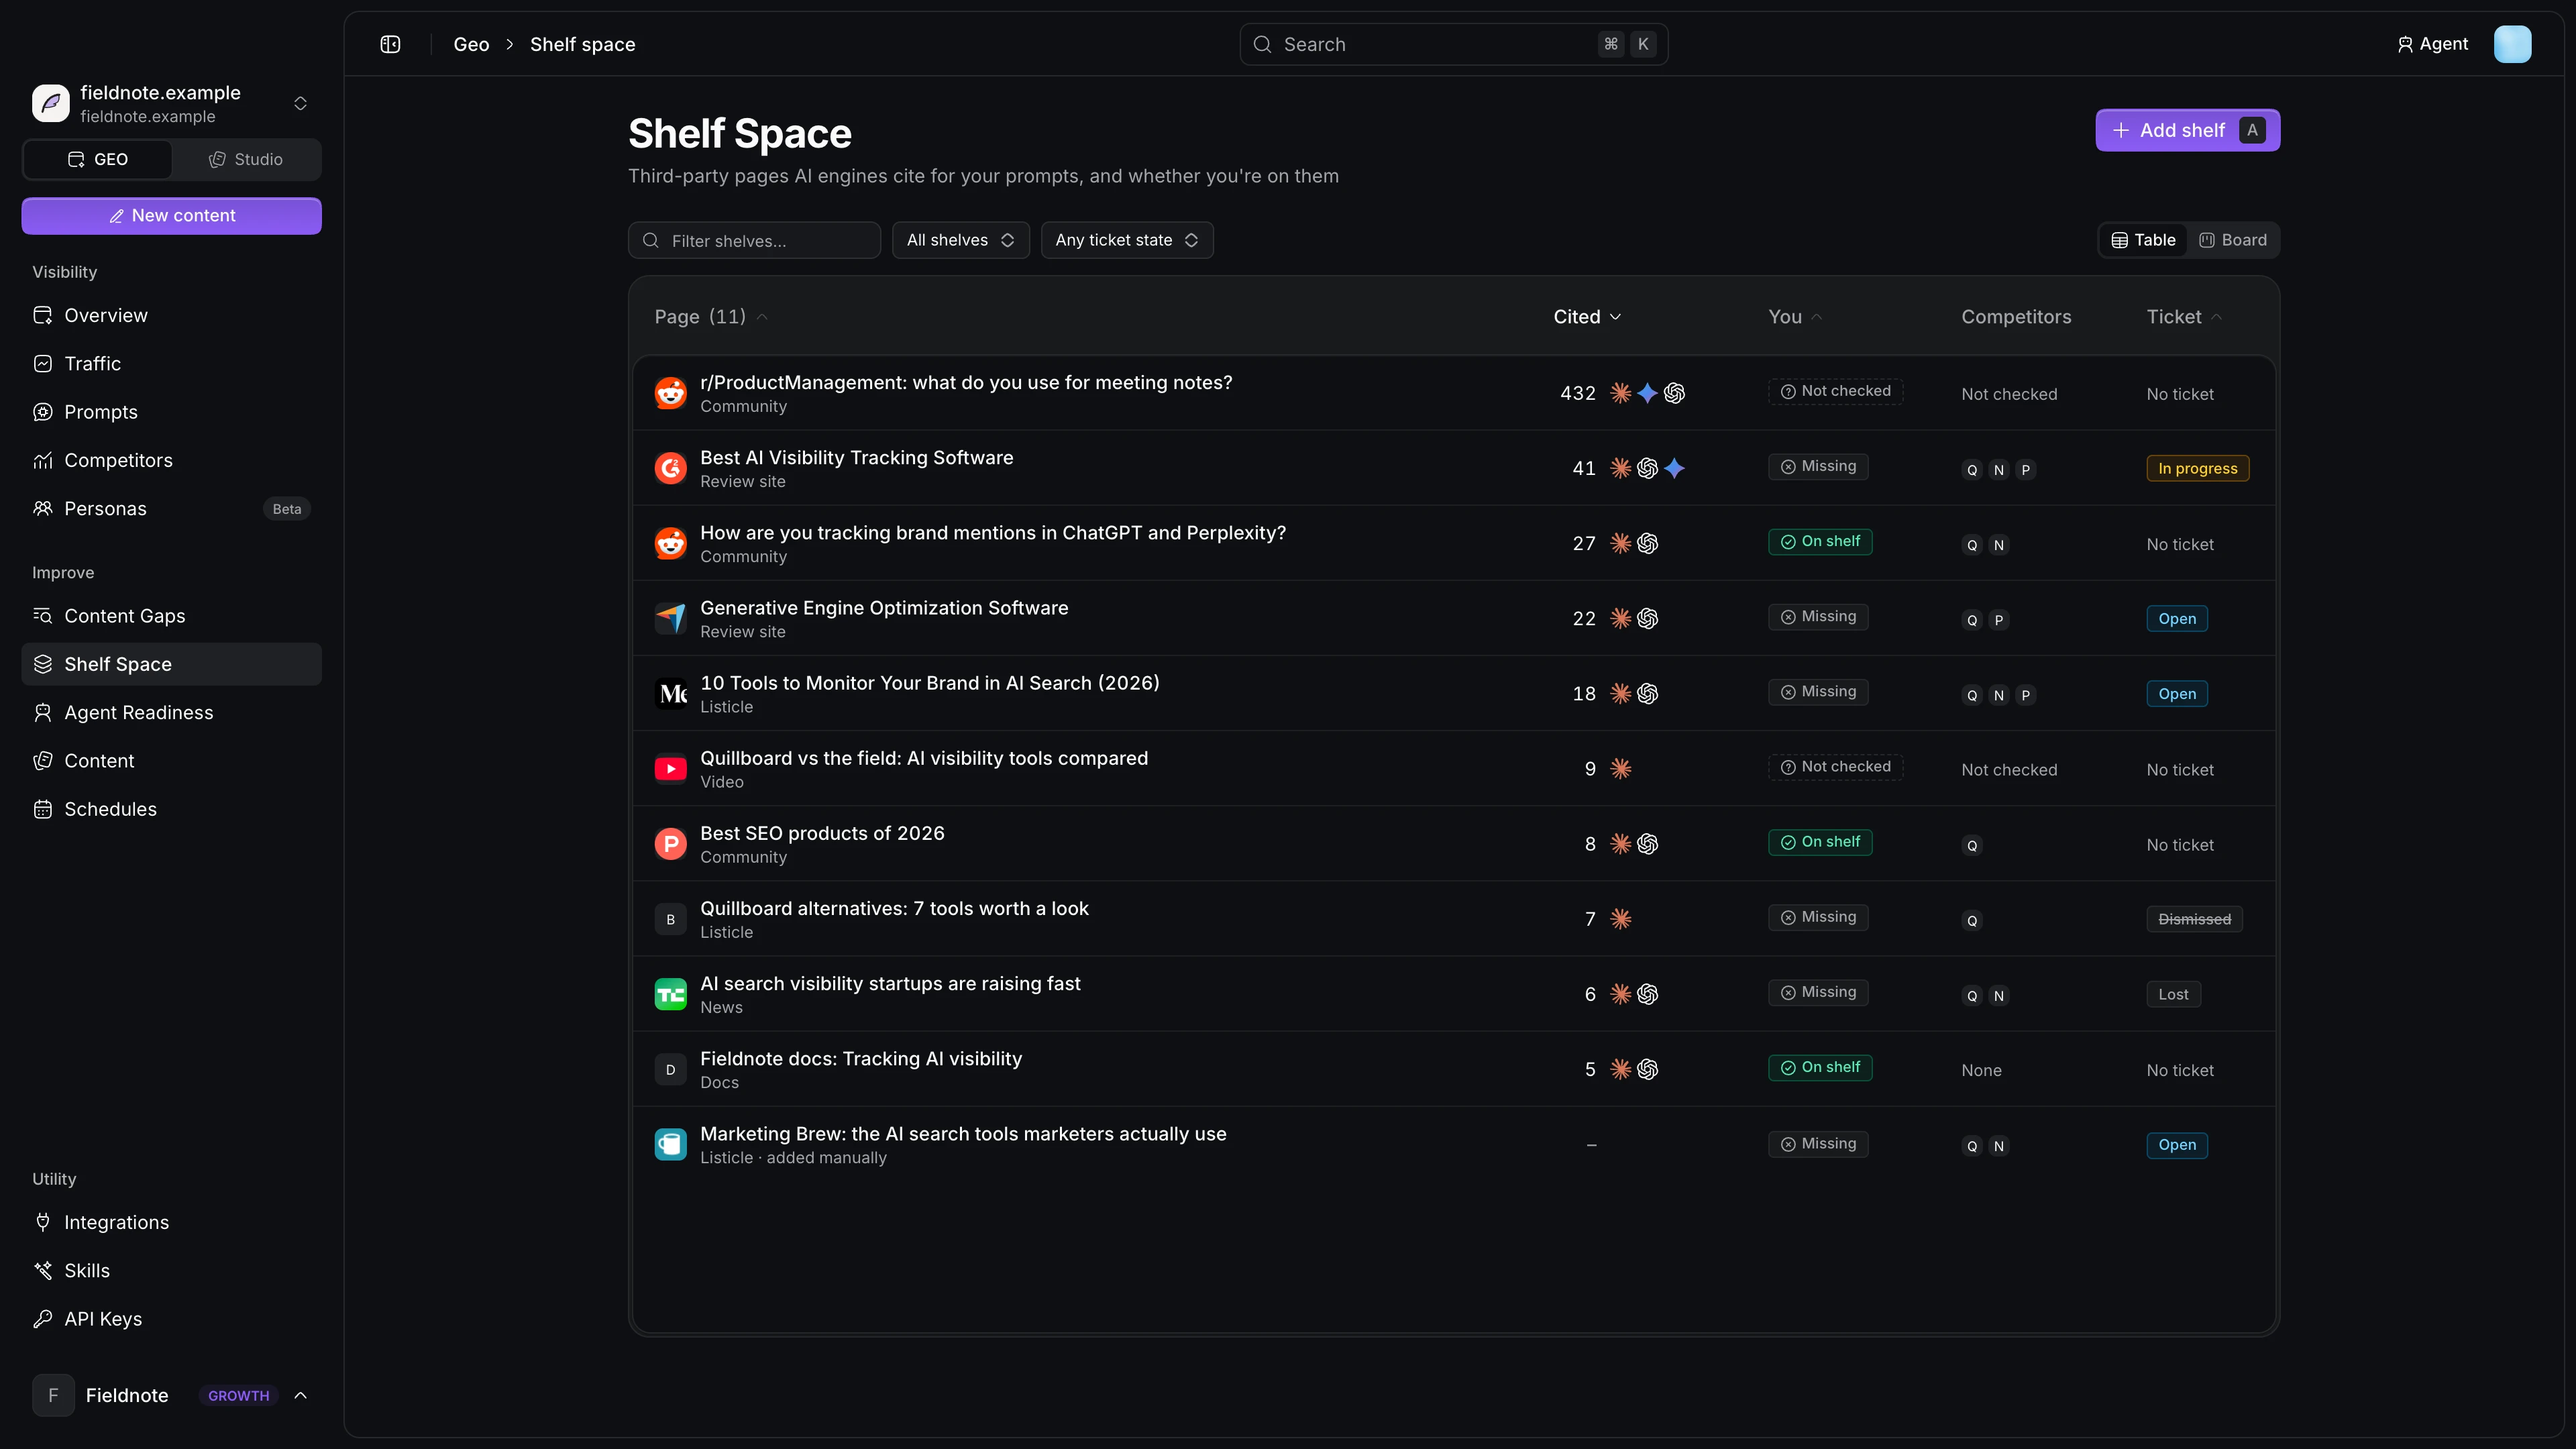Click the Medium icon for 10 Tools row

coord(670,694)
